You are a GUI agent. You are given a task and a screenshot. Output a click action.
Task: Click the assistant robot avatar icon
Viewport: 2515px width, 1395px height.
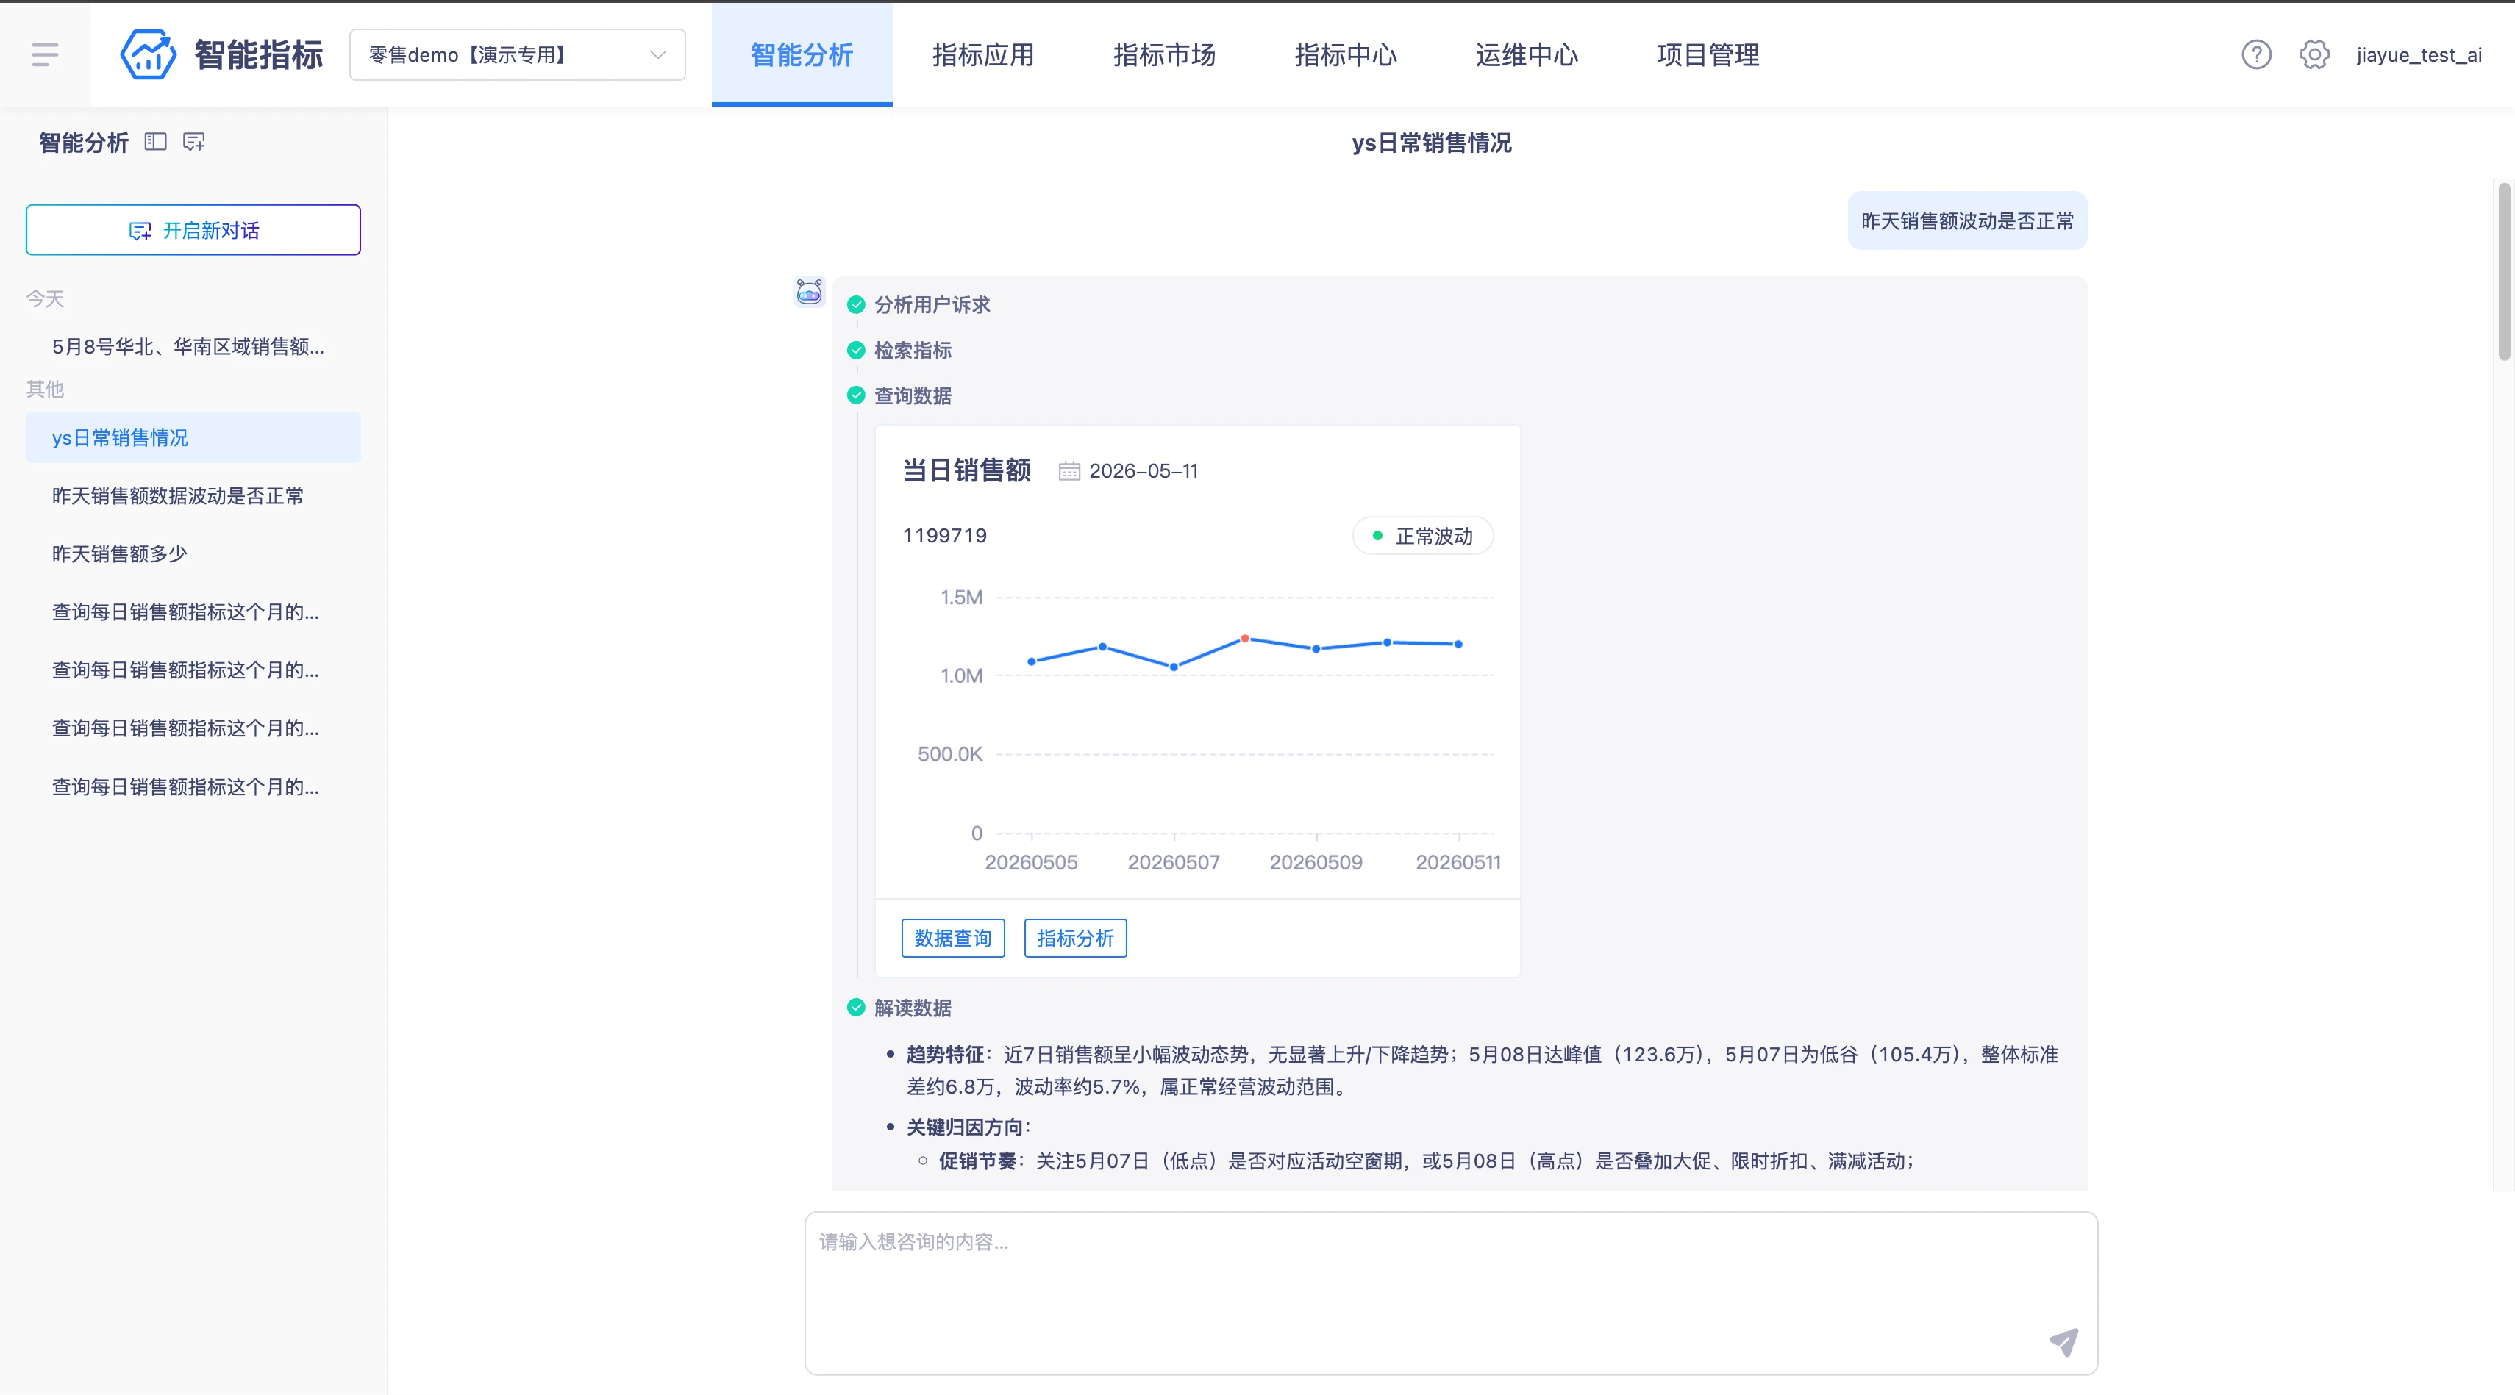(810, 292)
